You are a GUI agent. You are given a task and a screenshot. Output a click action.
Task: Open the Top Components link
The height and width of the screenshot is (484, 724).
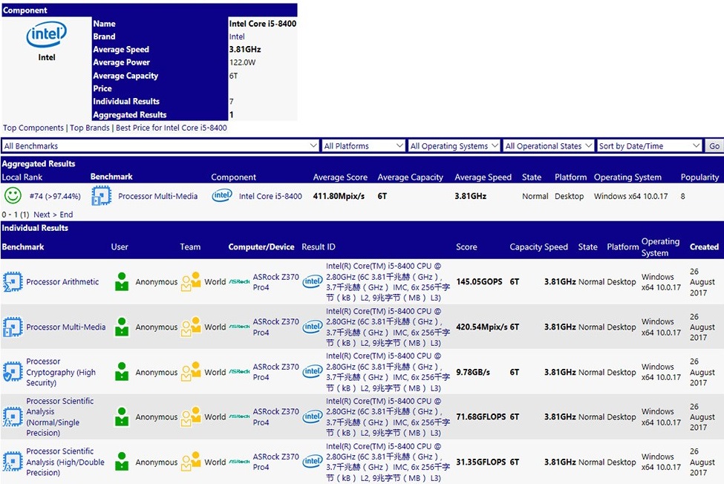click(33, 128)
